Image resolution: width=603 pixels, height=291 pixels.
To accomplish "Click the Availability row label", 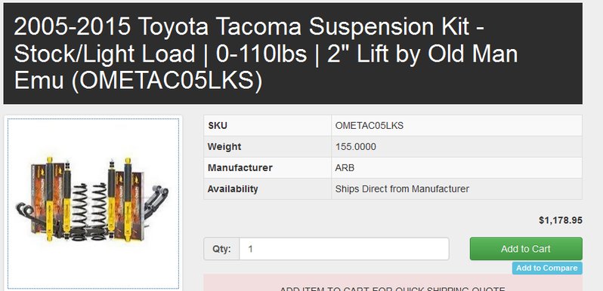I will click(233, 189).
